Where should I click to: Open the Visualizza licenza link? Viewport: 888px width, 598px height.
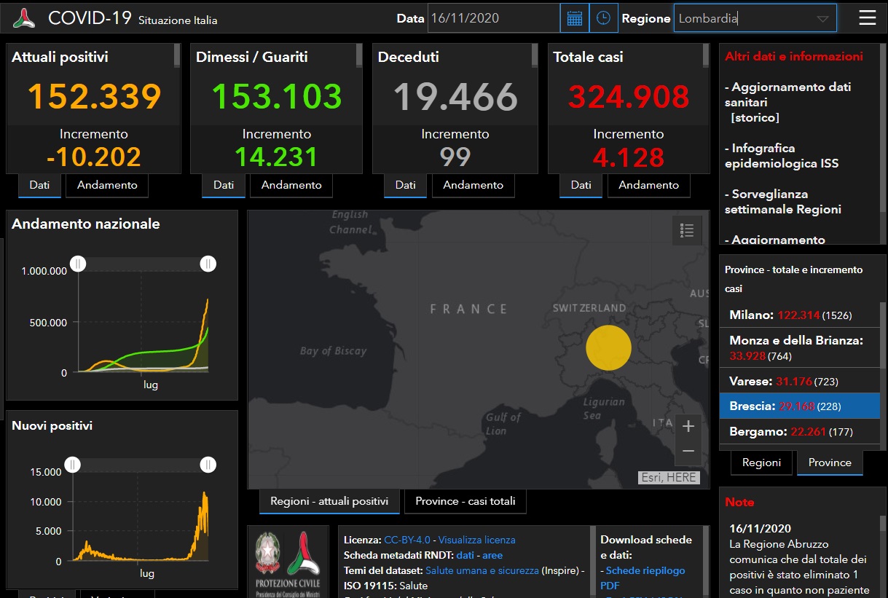point(476,540)
